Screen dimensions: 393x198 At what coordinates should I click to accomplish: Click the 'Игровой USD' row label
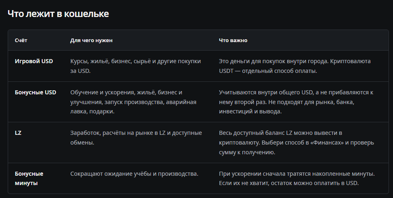click(34, 61)
